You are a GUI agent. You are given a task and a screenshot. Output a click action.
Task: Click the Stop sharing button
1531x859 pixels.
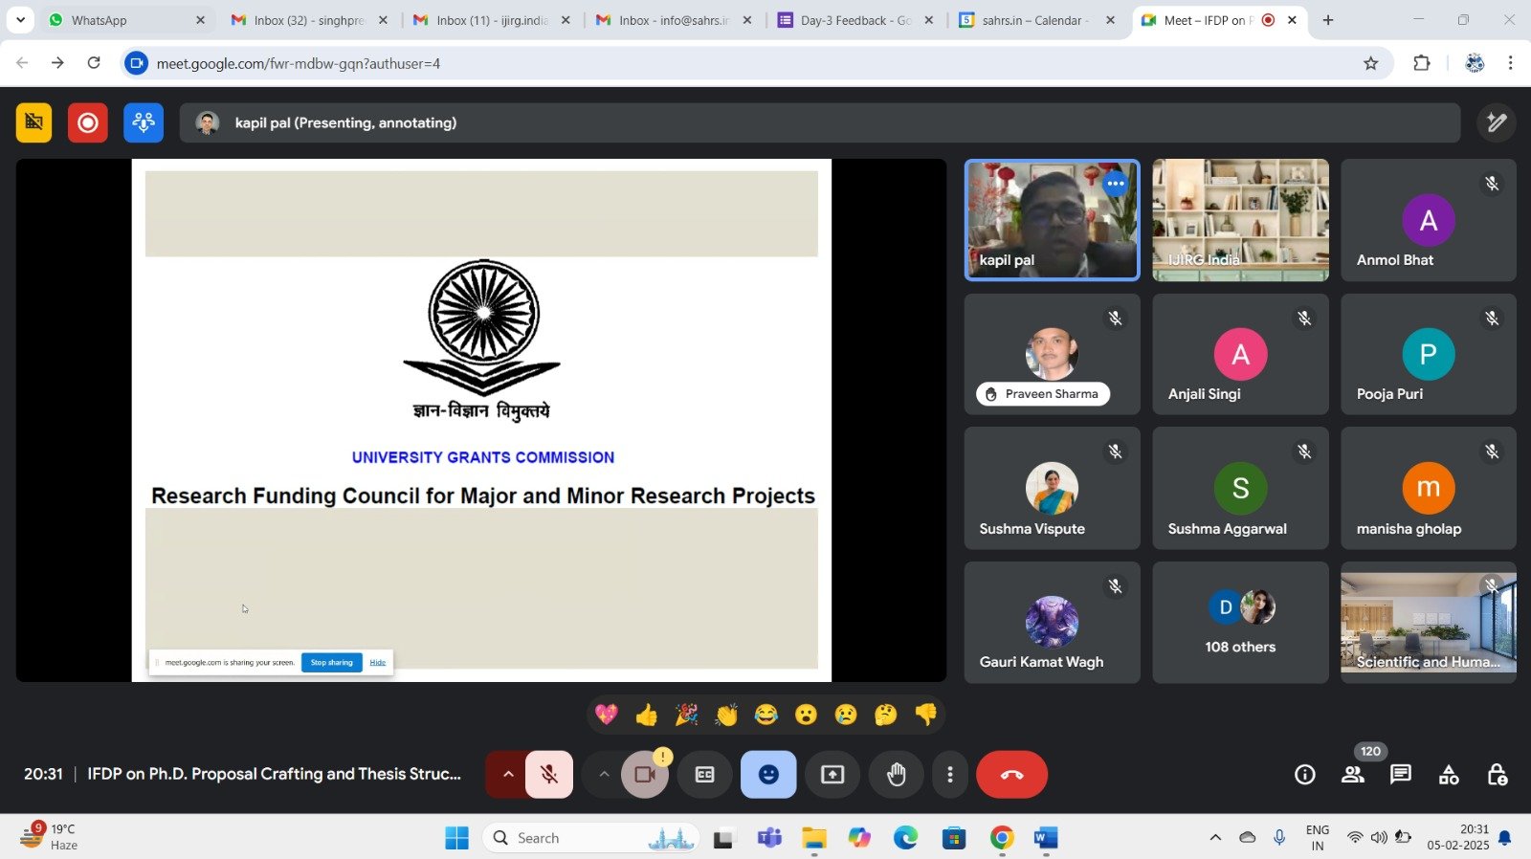point(331,662)
